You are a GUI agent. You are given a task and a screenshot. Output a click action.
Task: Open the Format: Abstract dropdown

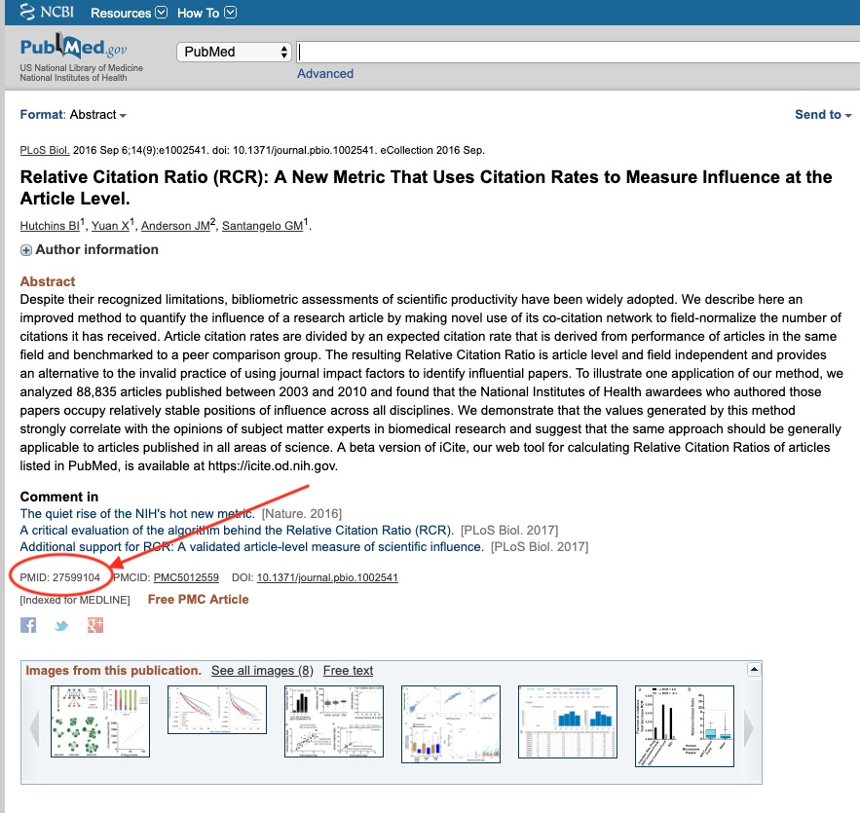(x=74, y=115)
